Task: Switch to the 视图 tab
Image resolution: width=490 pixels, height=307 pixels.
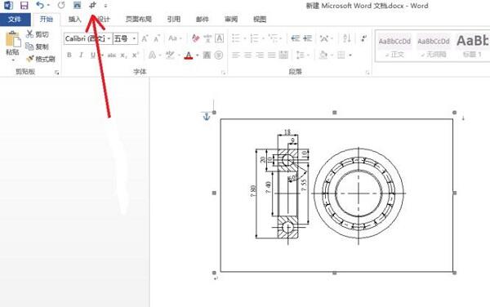Action: pos(260,20)
